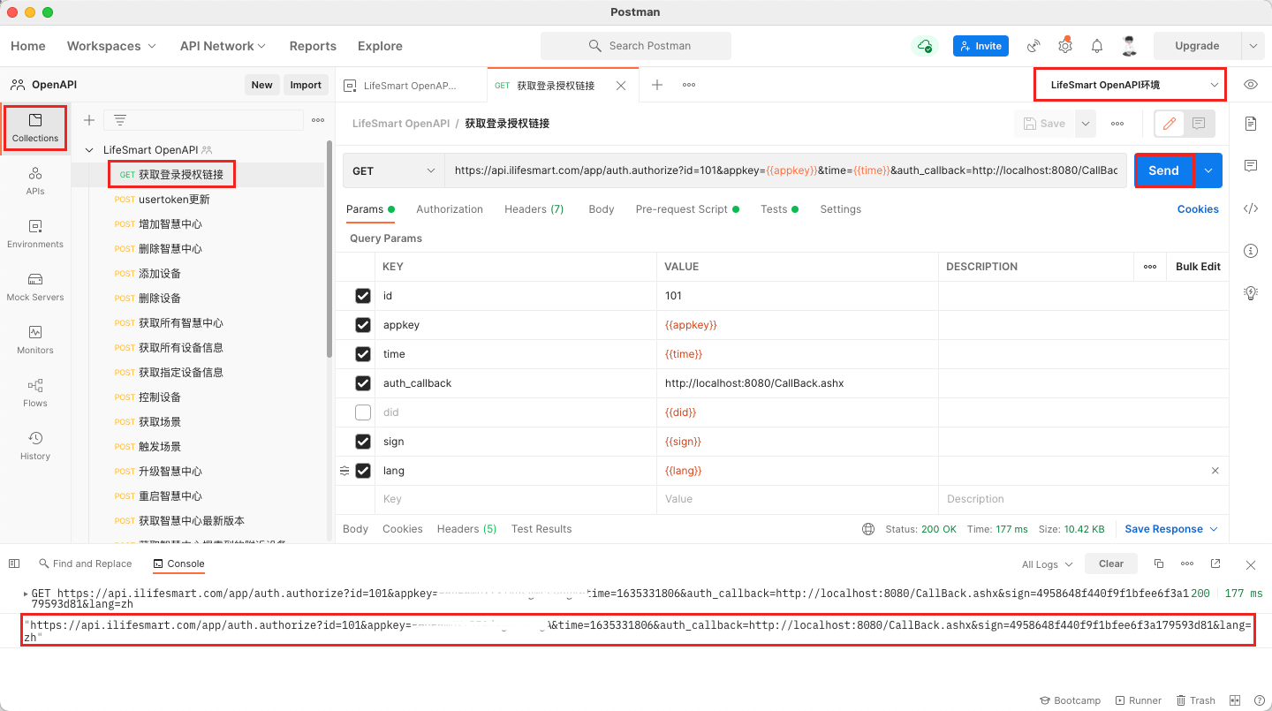Open the code snippet icon

(1251, 208)
